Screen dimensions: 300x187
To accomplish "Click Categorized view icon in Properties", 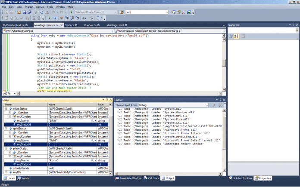I will coord(231,36).
